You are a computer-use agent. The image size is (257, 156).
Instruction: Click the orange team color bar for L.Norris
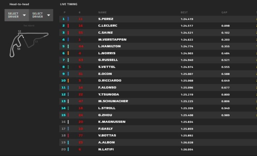(68, 53)
